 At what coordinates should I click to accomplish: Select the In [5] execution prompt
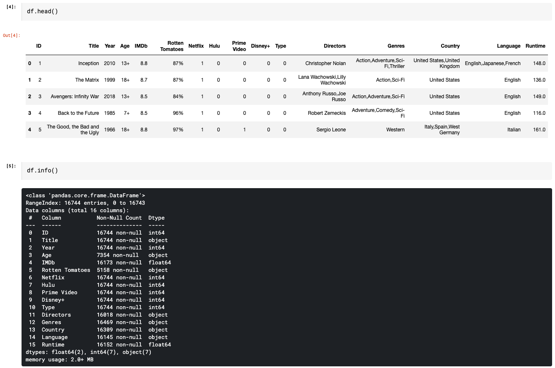[x=10, y=165]
